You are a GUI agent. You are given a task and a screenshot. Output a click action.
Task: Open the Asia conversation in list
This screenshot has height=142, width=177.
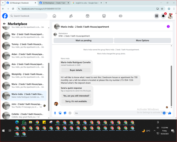pyautogui.click(x=24, y=66)
